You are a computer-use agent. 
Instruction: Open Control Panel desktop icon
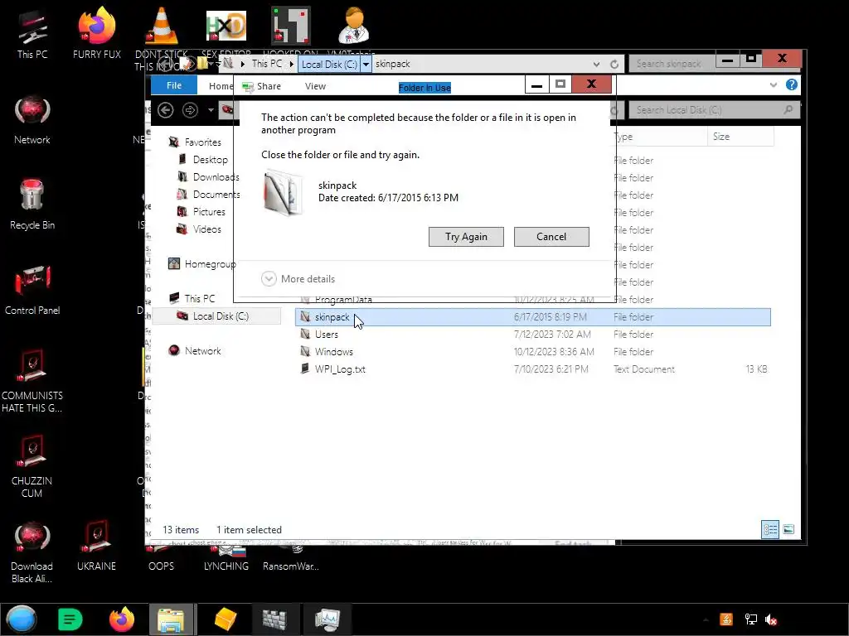[32, 290]
